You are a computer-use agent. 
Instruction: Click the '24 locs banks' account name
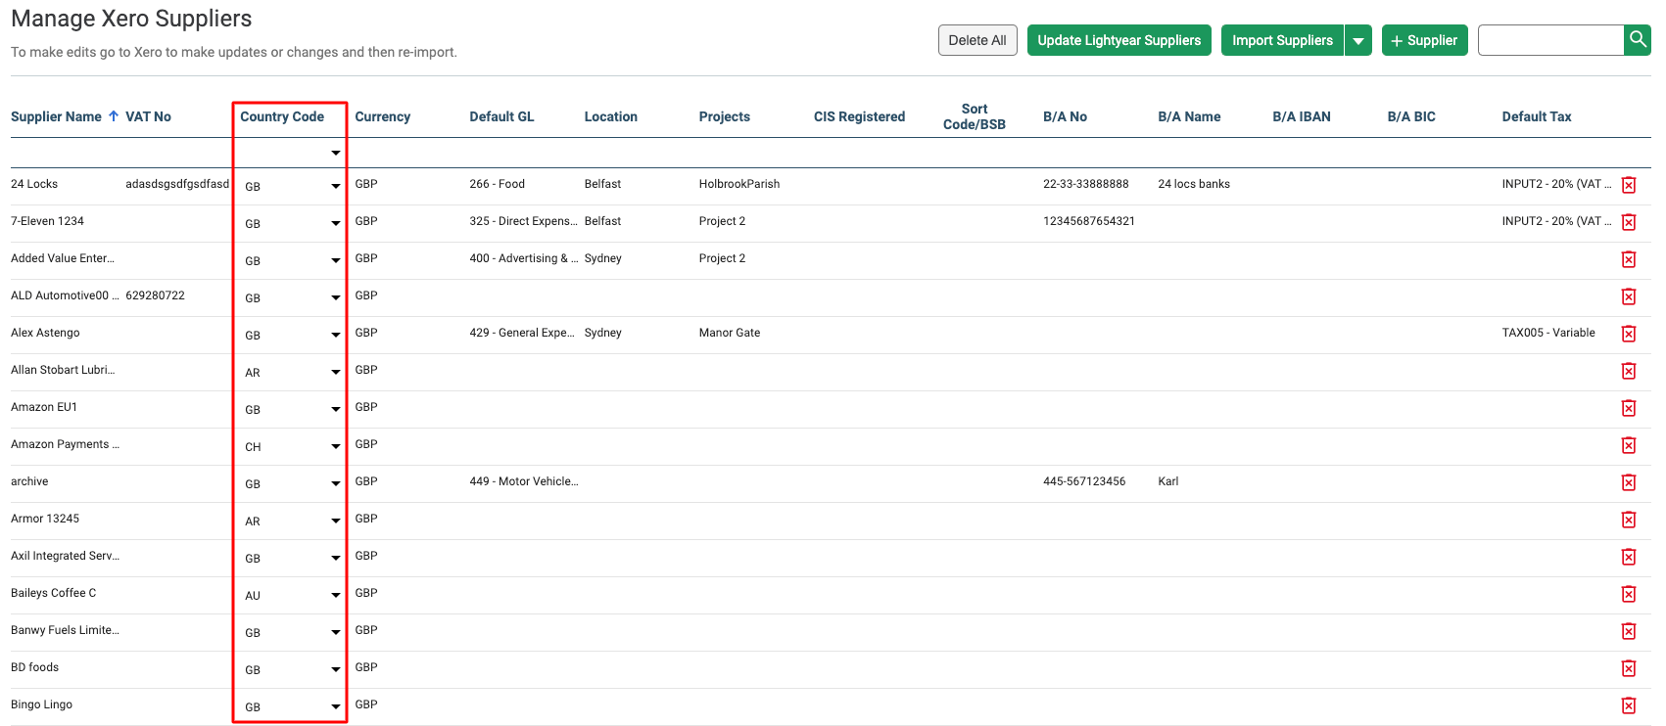click(1194, 184)
